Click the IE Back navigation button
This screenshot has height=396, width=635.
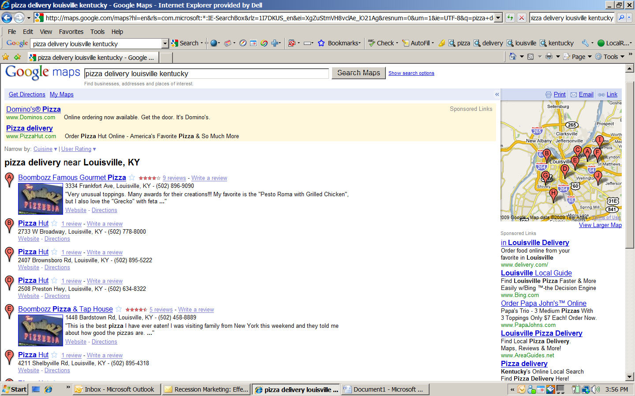(x=7, y=18)
